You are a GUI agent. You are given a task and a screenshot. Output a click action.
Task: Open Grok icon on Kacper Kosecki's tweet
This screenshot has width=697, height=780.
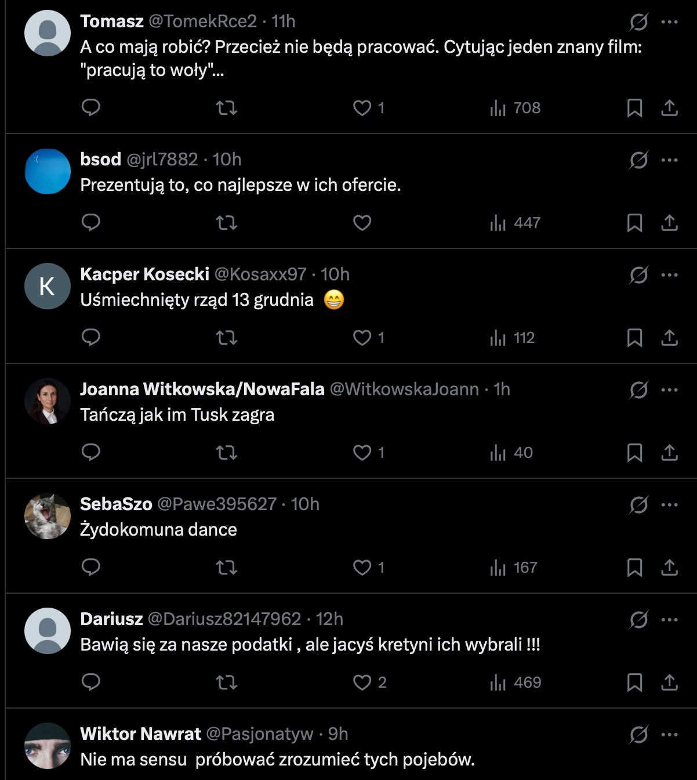(638, 275)
